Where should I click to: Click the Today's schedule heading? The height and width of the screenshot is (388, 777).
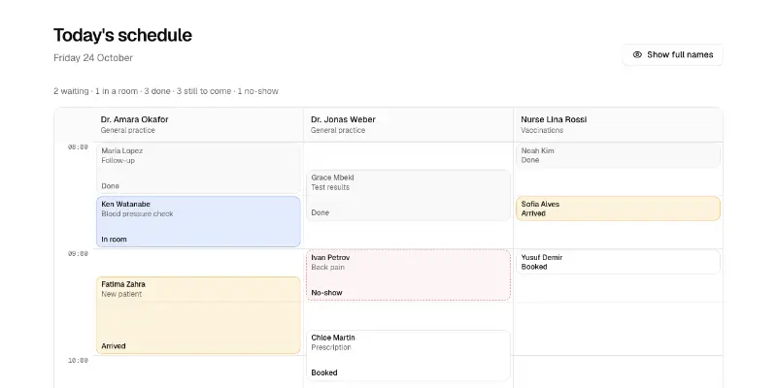click(x=122, y=35)
